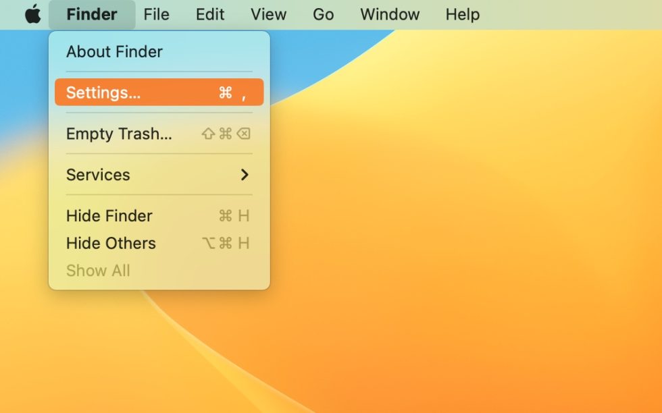Viewport: 662px width, 413px height.
Task: Open the Go menu
Action: (x=323, y=14)
